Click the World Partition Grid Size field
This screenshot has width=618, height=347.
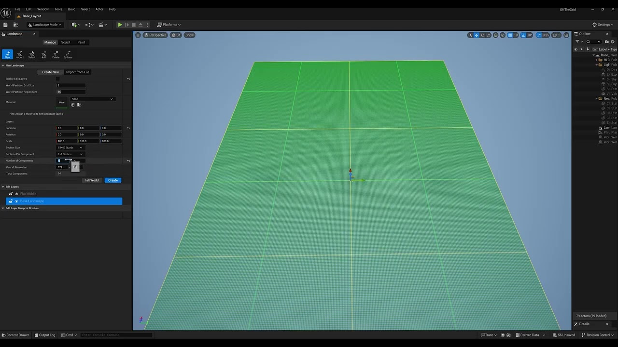pos(71,85)
